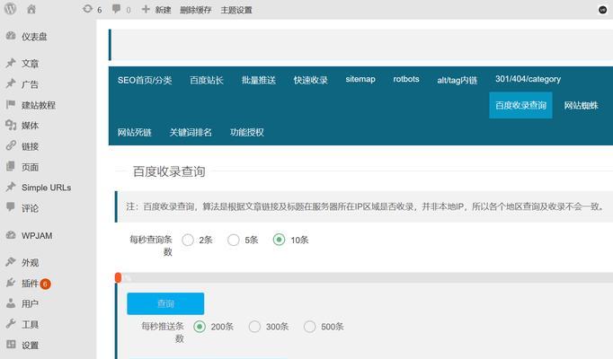
Task: Switch to 功能授权 tab
Action: [246, 132]
